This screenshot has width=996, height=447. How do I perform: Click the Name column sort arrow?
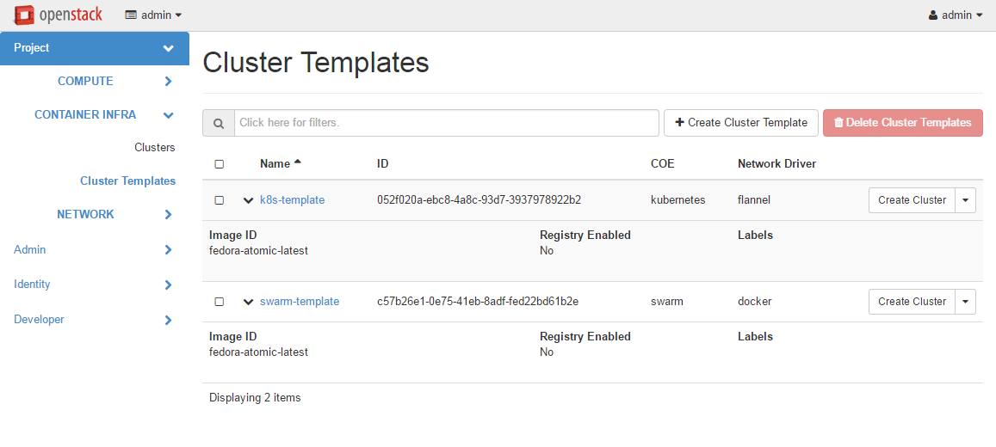298,162
